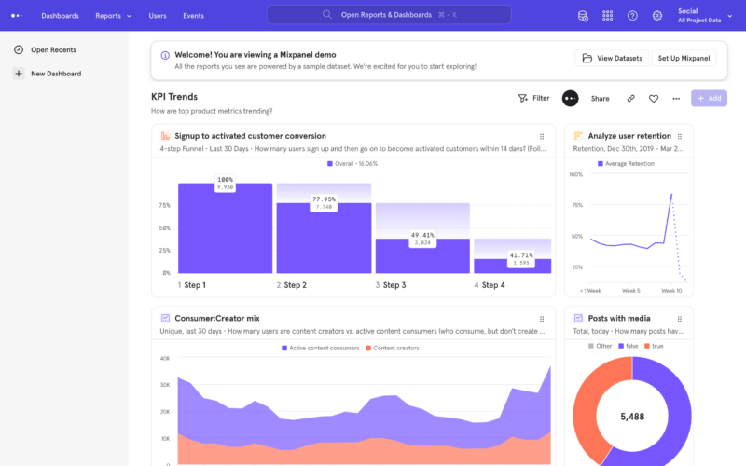Viewport: 746px width, 466px height.
Task: Click the info icon in the welcome banner
Action: pyautogui.click(x=165, y=55)
